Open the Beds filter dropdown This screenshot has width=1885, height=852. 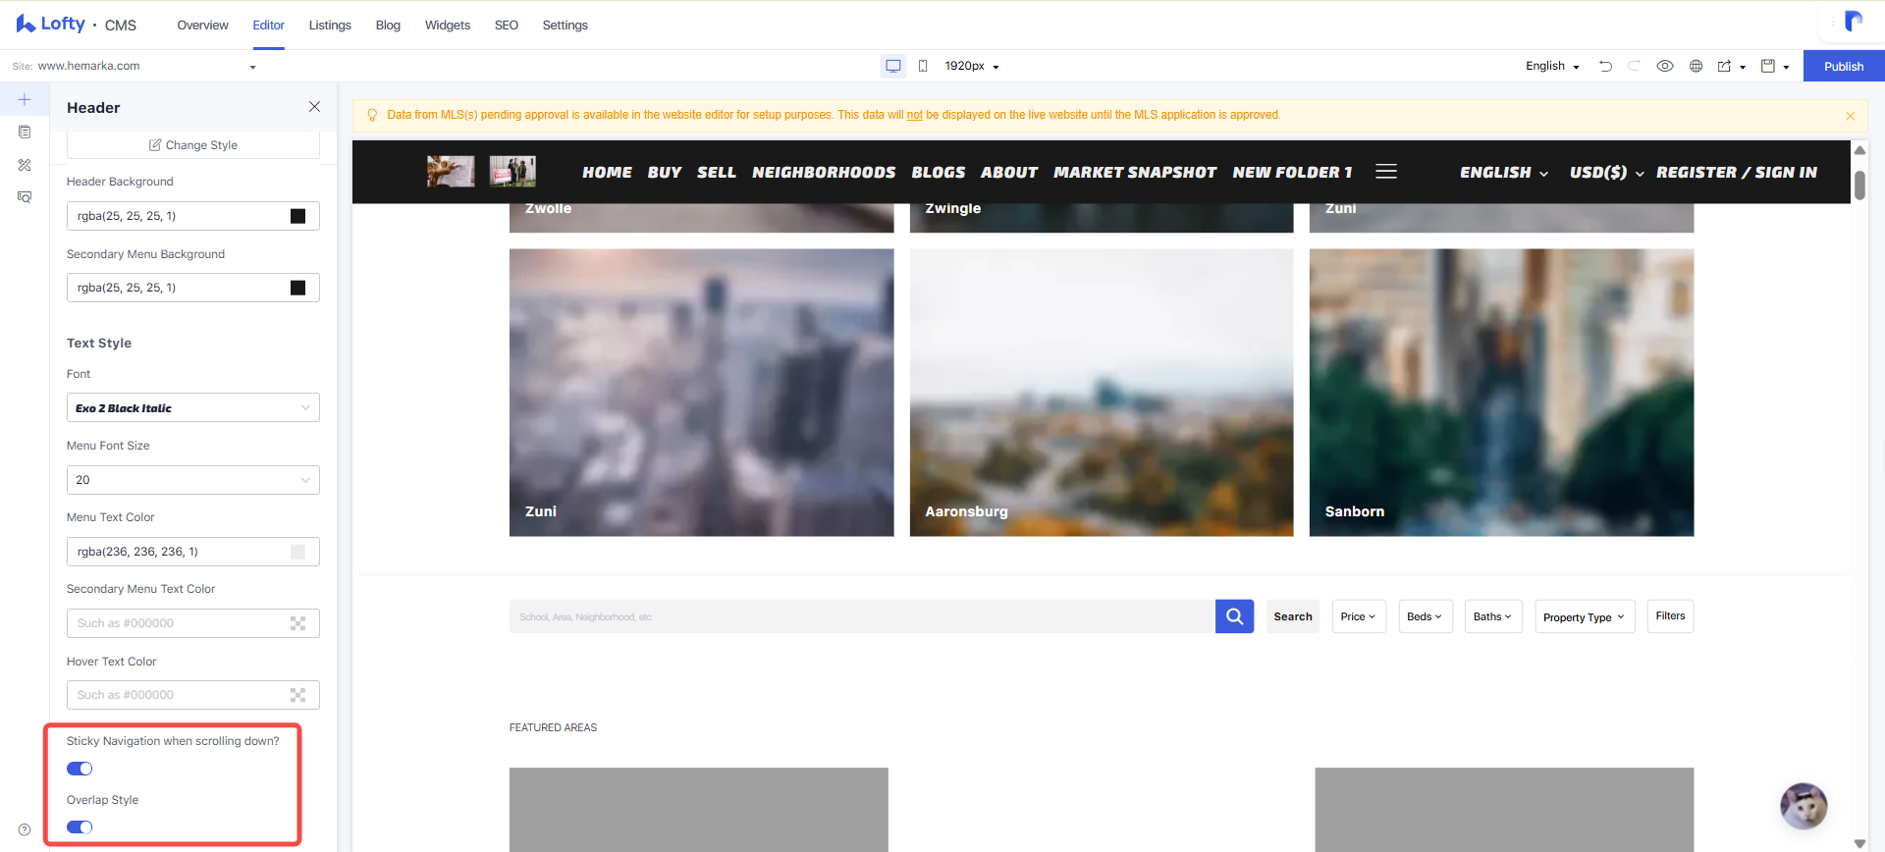click(1426, 616)
